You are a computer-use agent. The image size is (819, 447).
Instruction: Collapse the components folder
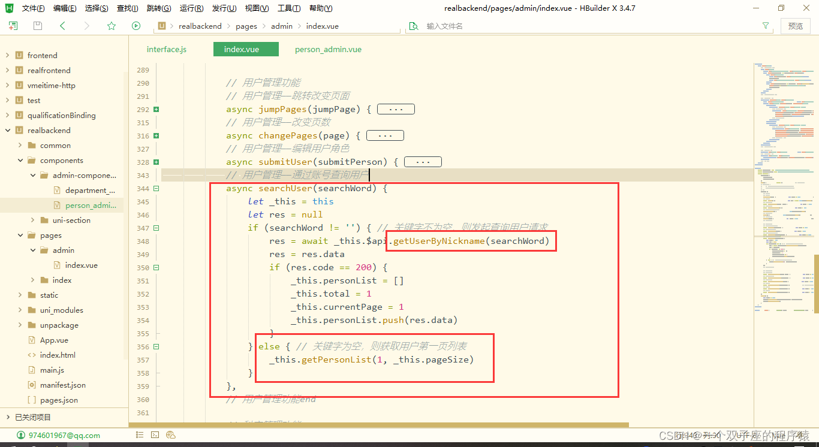[20, 160]
